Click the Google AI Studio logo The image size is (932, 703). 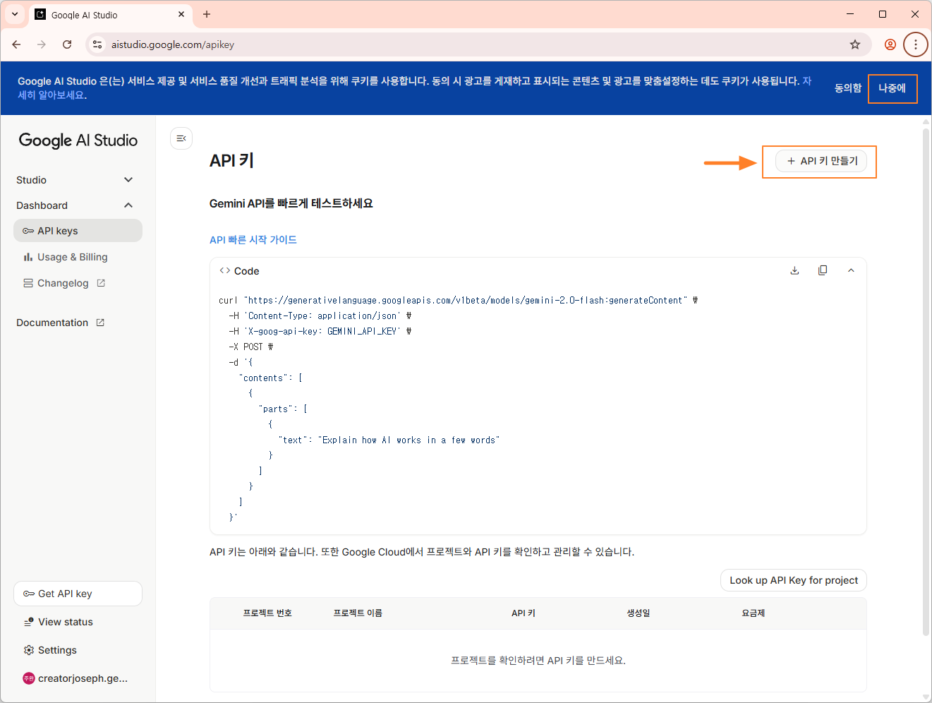click(78, 140)
